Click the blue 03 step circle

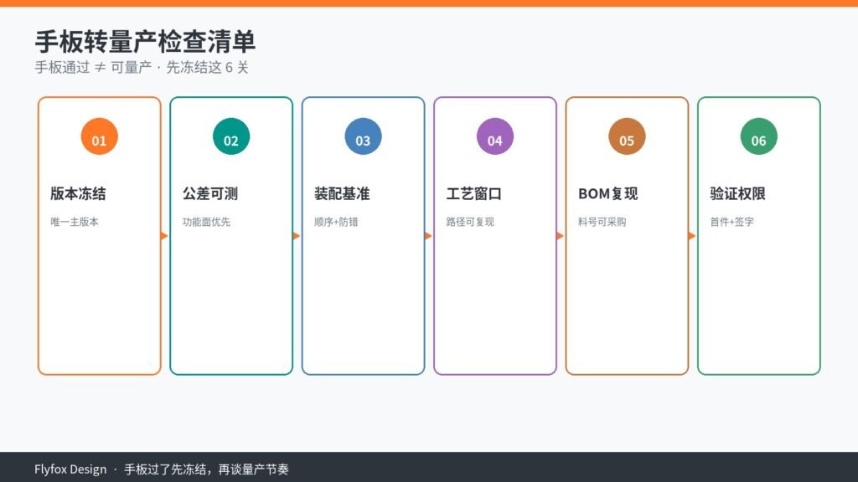(363, 136)
